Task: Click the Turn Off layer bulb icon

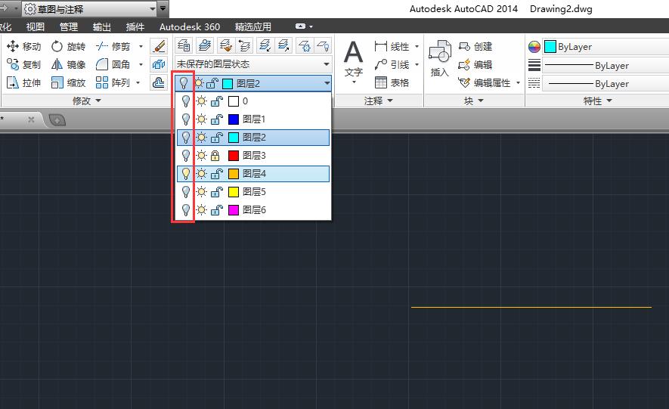Action: [324, 45]
